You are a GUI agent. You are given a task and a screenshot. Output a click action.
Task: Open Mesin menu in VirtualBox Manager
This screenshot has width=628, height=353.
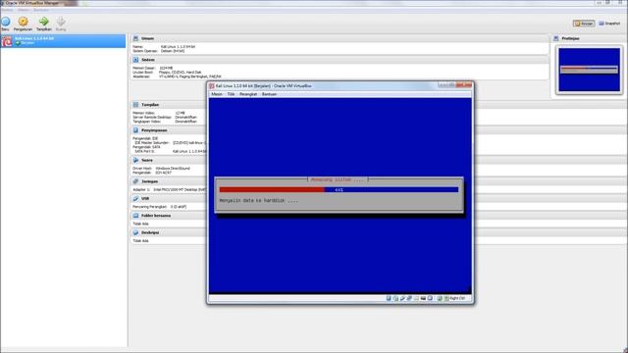pos(24,10)
